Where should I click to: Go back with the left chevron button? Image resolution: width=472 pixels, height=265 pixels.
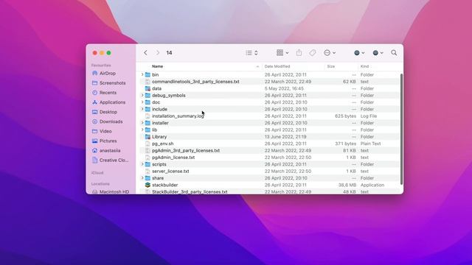pos(145,53)
